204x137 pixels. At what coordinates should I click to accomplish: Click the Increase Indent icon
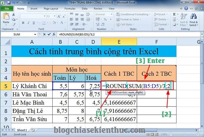click(x=77, y=24)
